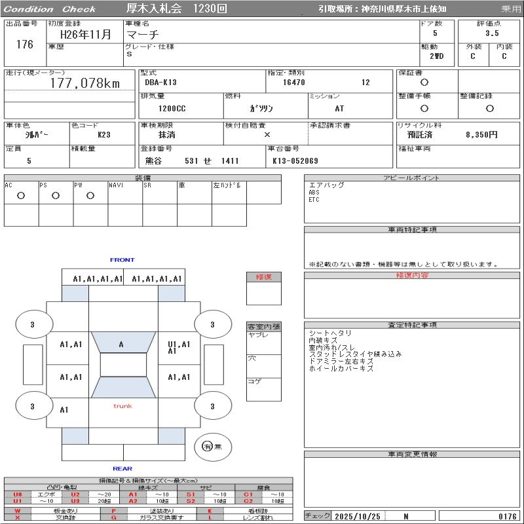Click the tire circle next to the rear A1 quarter panel
Image resolution: width=524 pixels, height=524 pixels.
point(32,407)
